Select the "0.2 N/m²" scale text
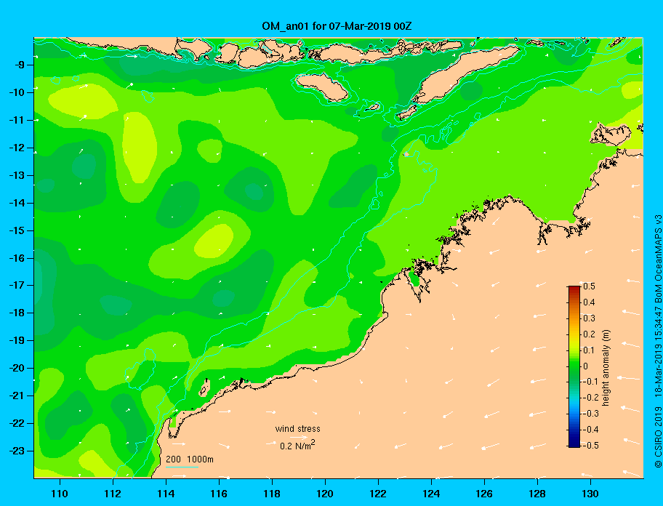Image resolution: width=663 pixels, height=506 pixels. point(297,445)
